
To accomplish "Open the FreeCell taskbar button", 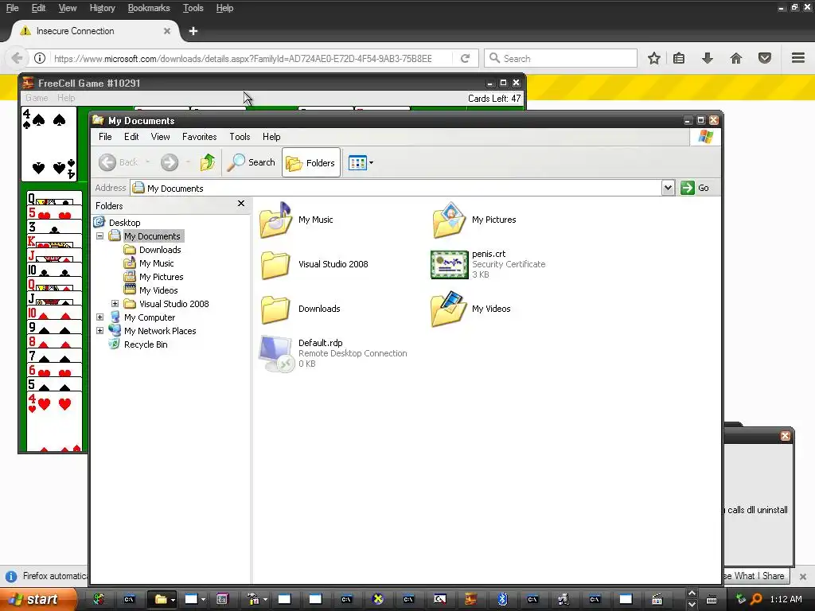I will 470,599.
